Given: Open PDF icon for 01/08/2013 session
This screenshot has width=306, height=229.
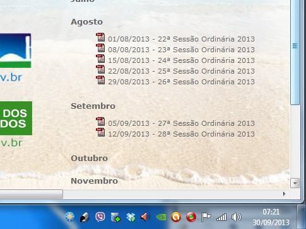Looking at the screenshot, I should [100, 37].
